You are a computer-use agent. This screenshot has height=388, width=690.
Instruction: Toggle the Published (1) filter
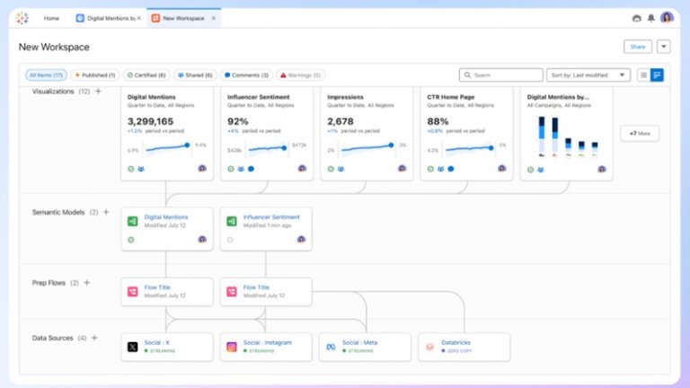click(x=95, y=75)
